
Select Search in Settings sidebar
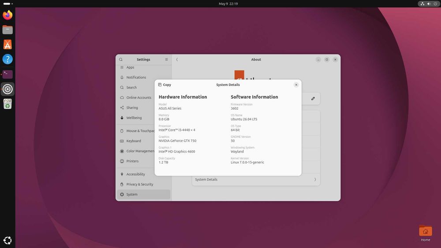(143, 87)
